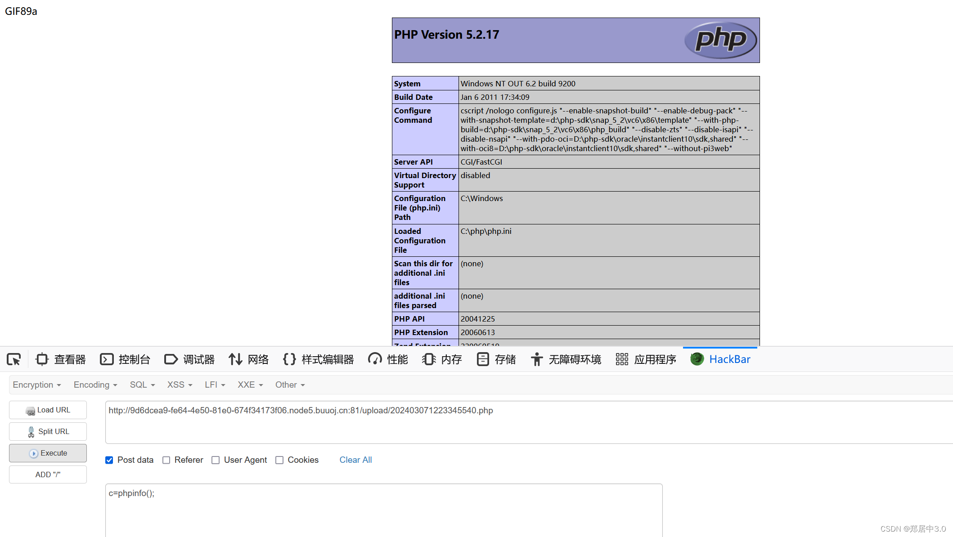This screenshot has height=537, width=953.
Task: Click the Split URL button
Action: 48,432
